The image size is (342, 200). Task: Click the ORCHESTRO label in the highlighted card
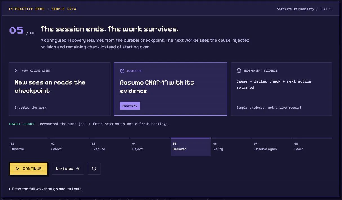point(135,71)
